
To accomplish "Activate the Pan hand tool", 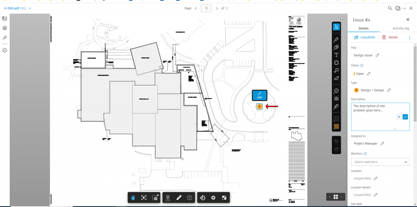I will [x=134, y=198].
